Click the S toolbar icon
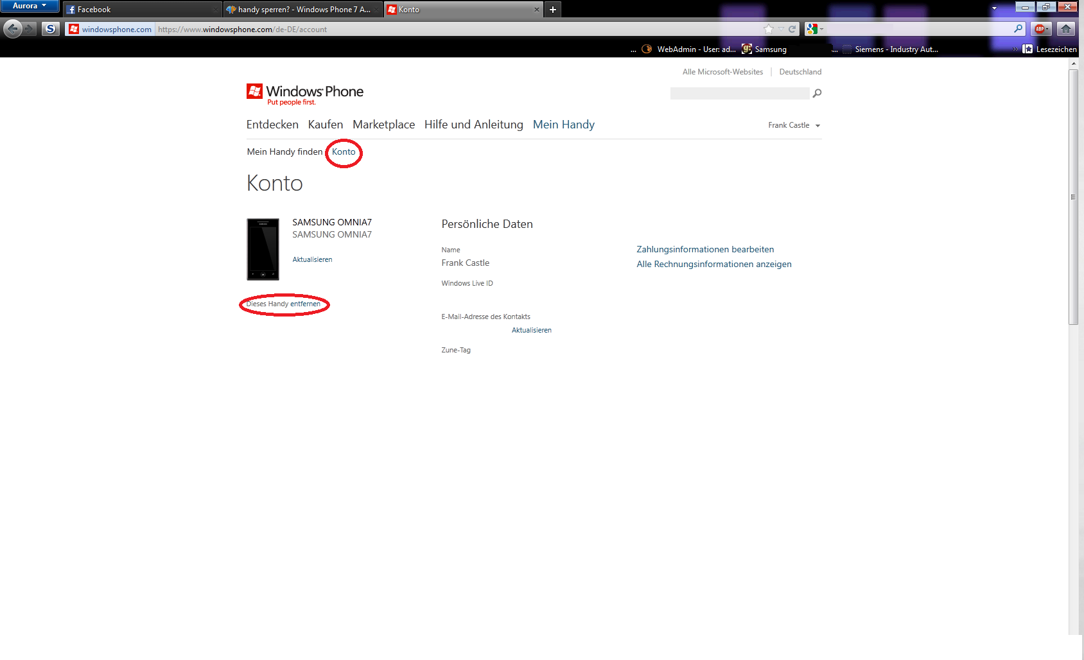Screen dimensions: 1084x660 51,29
